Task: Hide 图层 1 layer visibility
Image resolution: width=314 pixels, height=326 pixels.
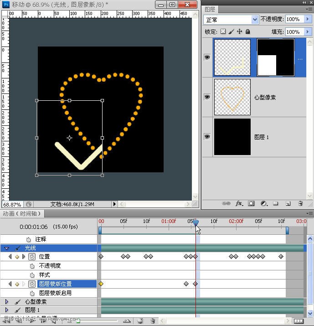Action: pyautogui.click(x=207, y=137)
